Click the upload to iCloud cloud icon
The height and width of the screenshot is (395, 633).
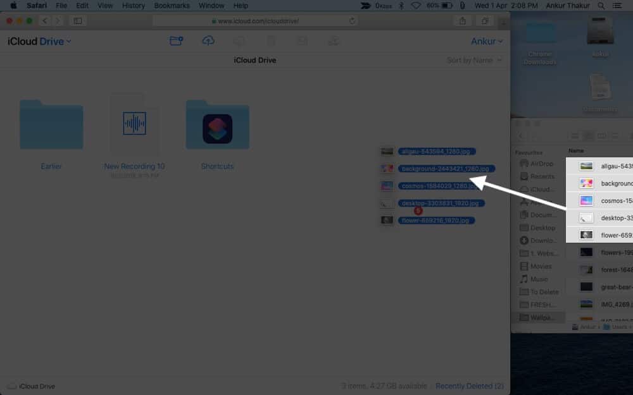tap(208, 40)
